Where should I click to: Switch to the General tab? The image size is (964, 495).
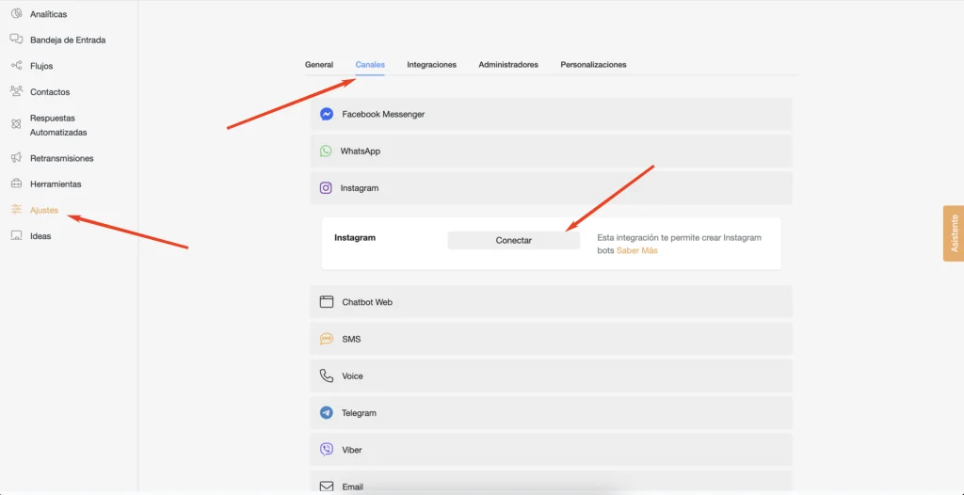click(x=319, y=65)
